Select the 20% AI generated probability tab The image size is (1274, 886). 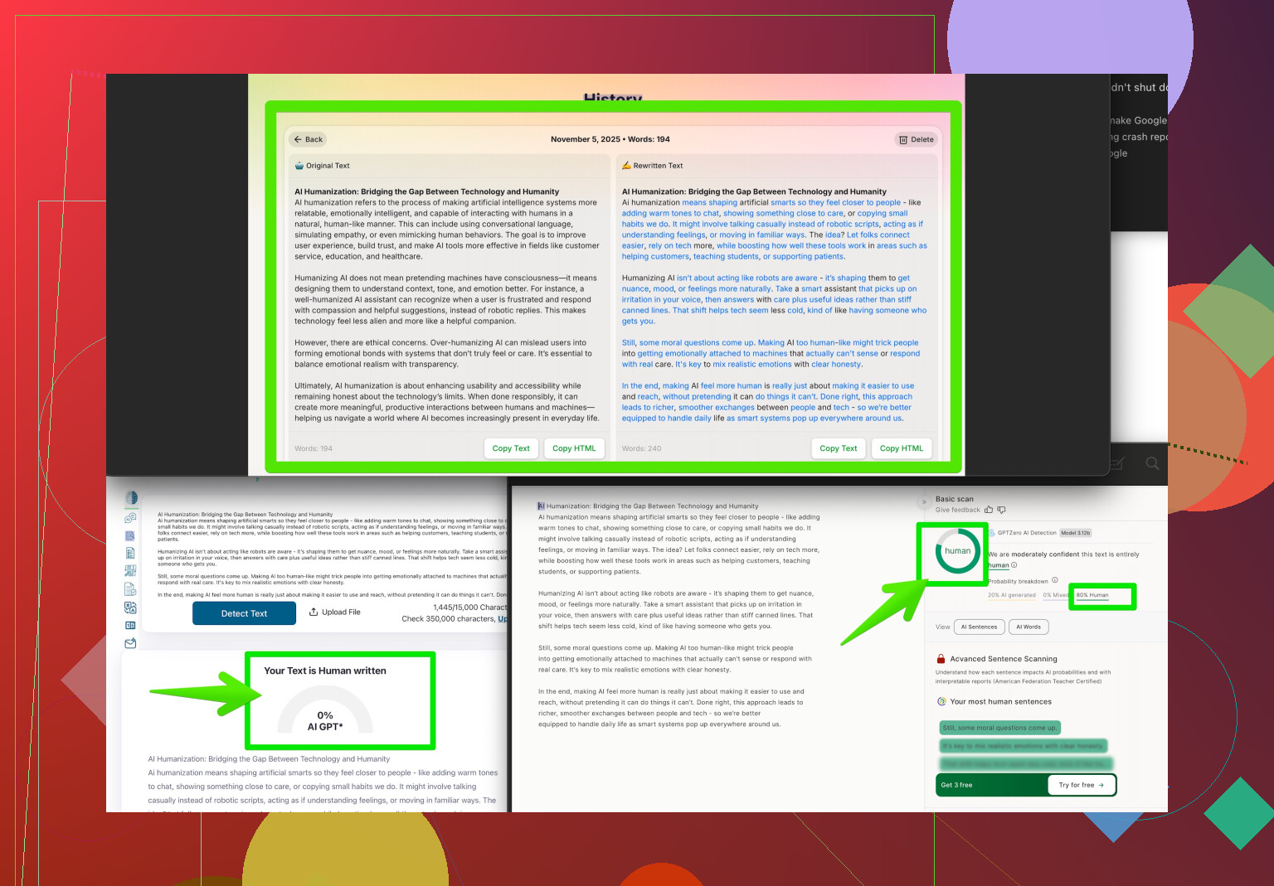(x=1011, y=595)
